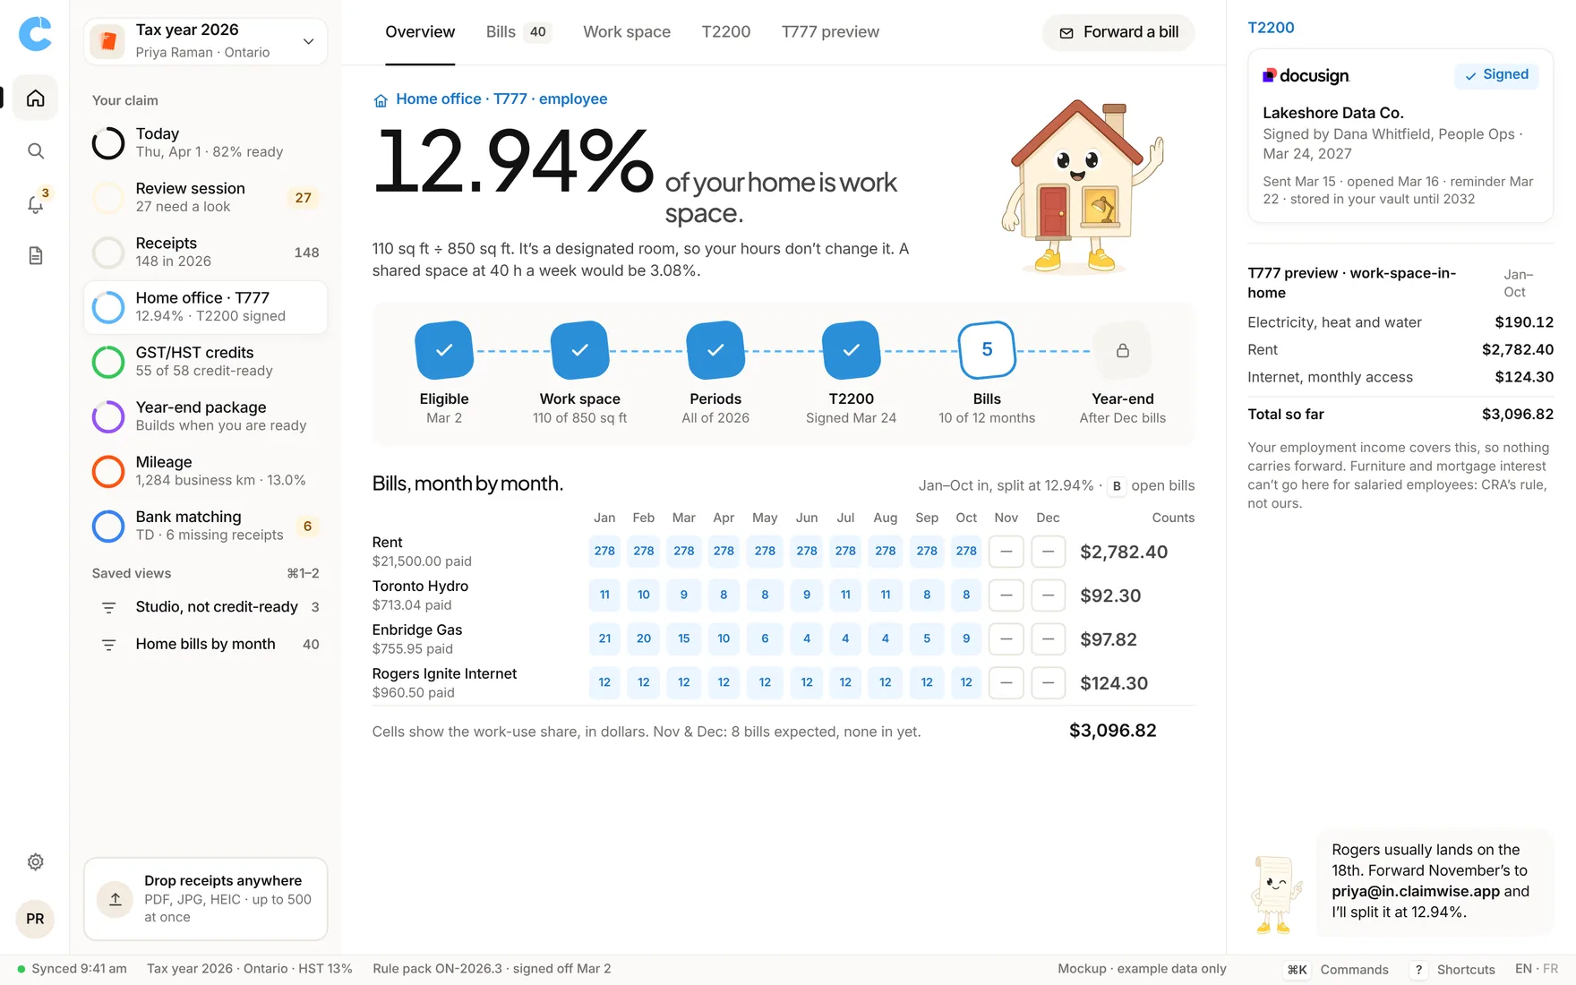Click Forward a bill button
Screen dimensions: 1576x985
[1118, 32]
